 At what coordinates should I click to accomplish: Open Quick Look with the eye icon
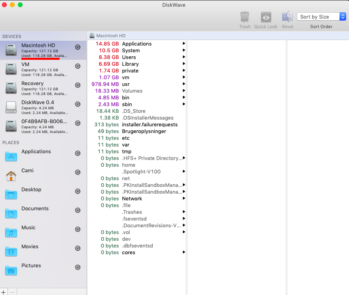[x=266, y=17]
